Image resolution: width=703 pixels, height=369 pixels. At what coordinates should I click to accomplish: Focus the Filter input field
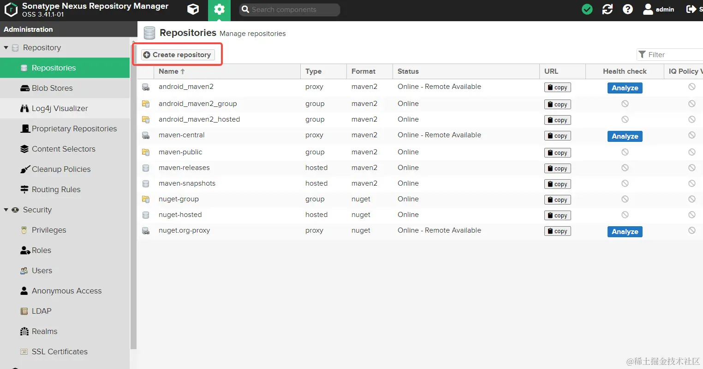670,55
